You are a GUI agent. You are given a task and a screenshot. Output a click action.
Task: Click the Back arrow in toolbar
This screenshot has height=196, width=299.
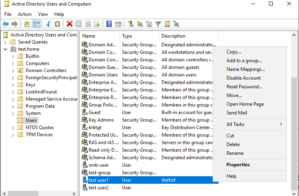click(6, 24)
